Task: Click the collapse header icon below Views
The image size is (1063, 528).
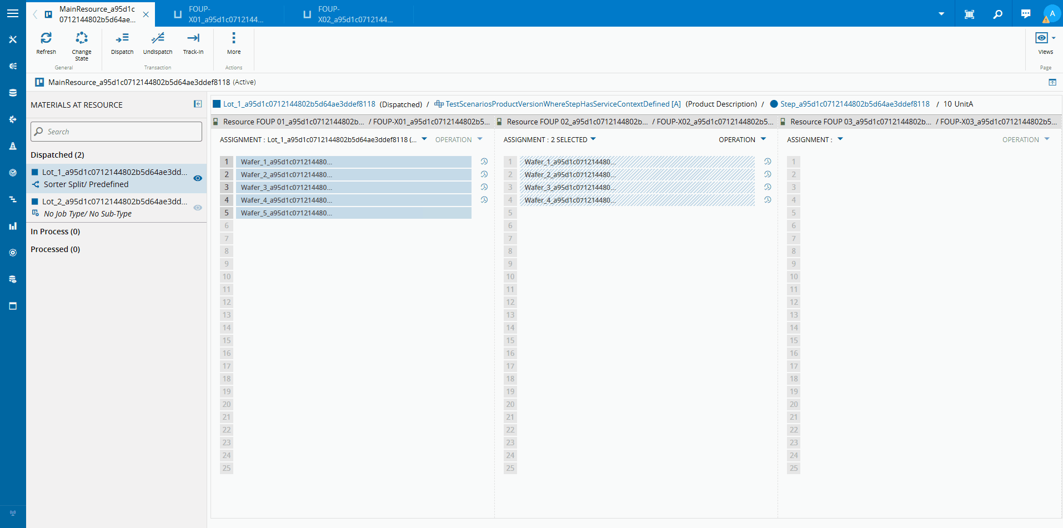Action: pyautogui.click(x=1052, y=82)
